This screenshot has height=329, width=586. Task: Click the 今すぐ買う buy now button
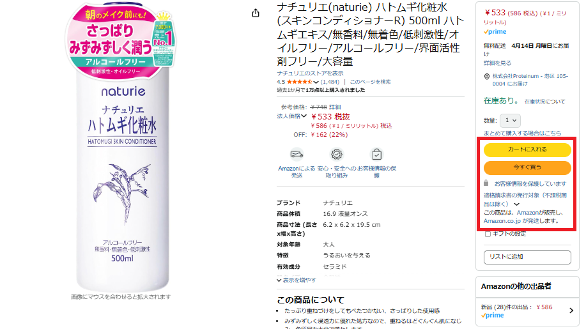[x=527, y=167]
